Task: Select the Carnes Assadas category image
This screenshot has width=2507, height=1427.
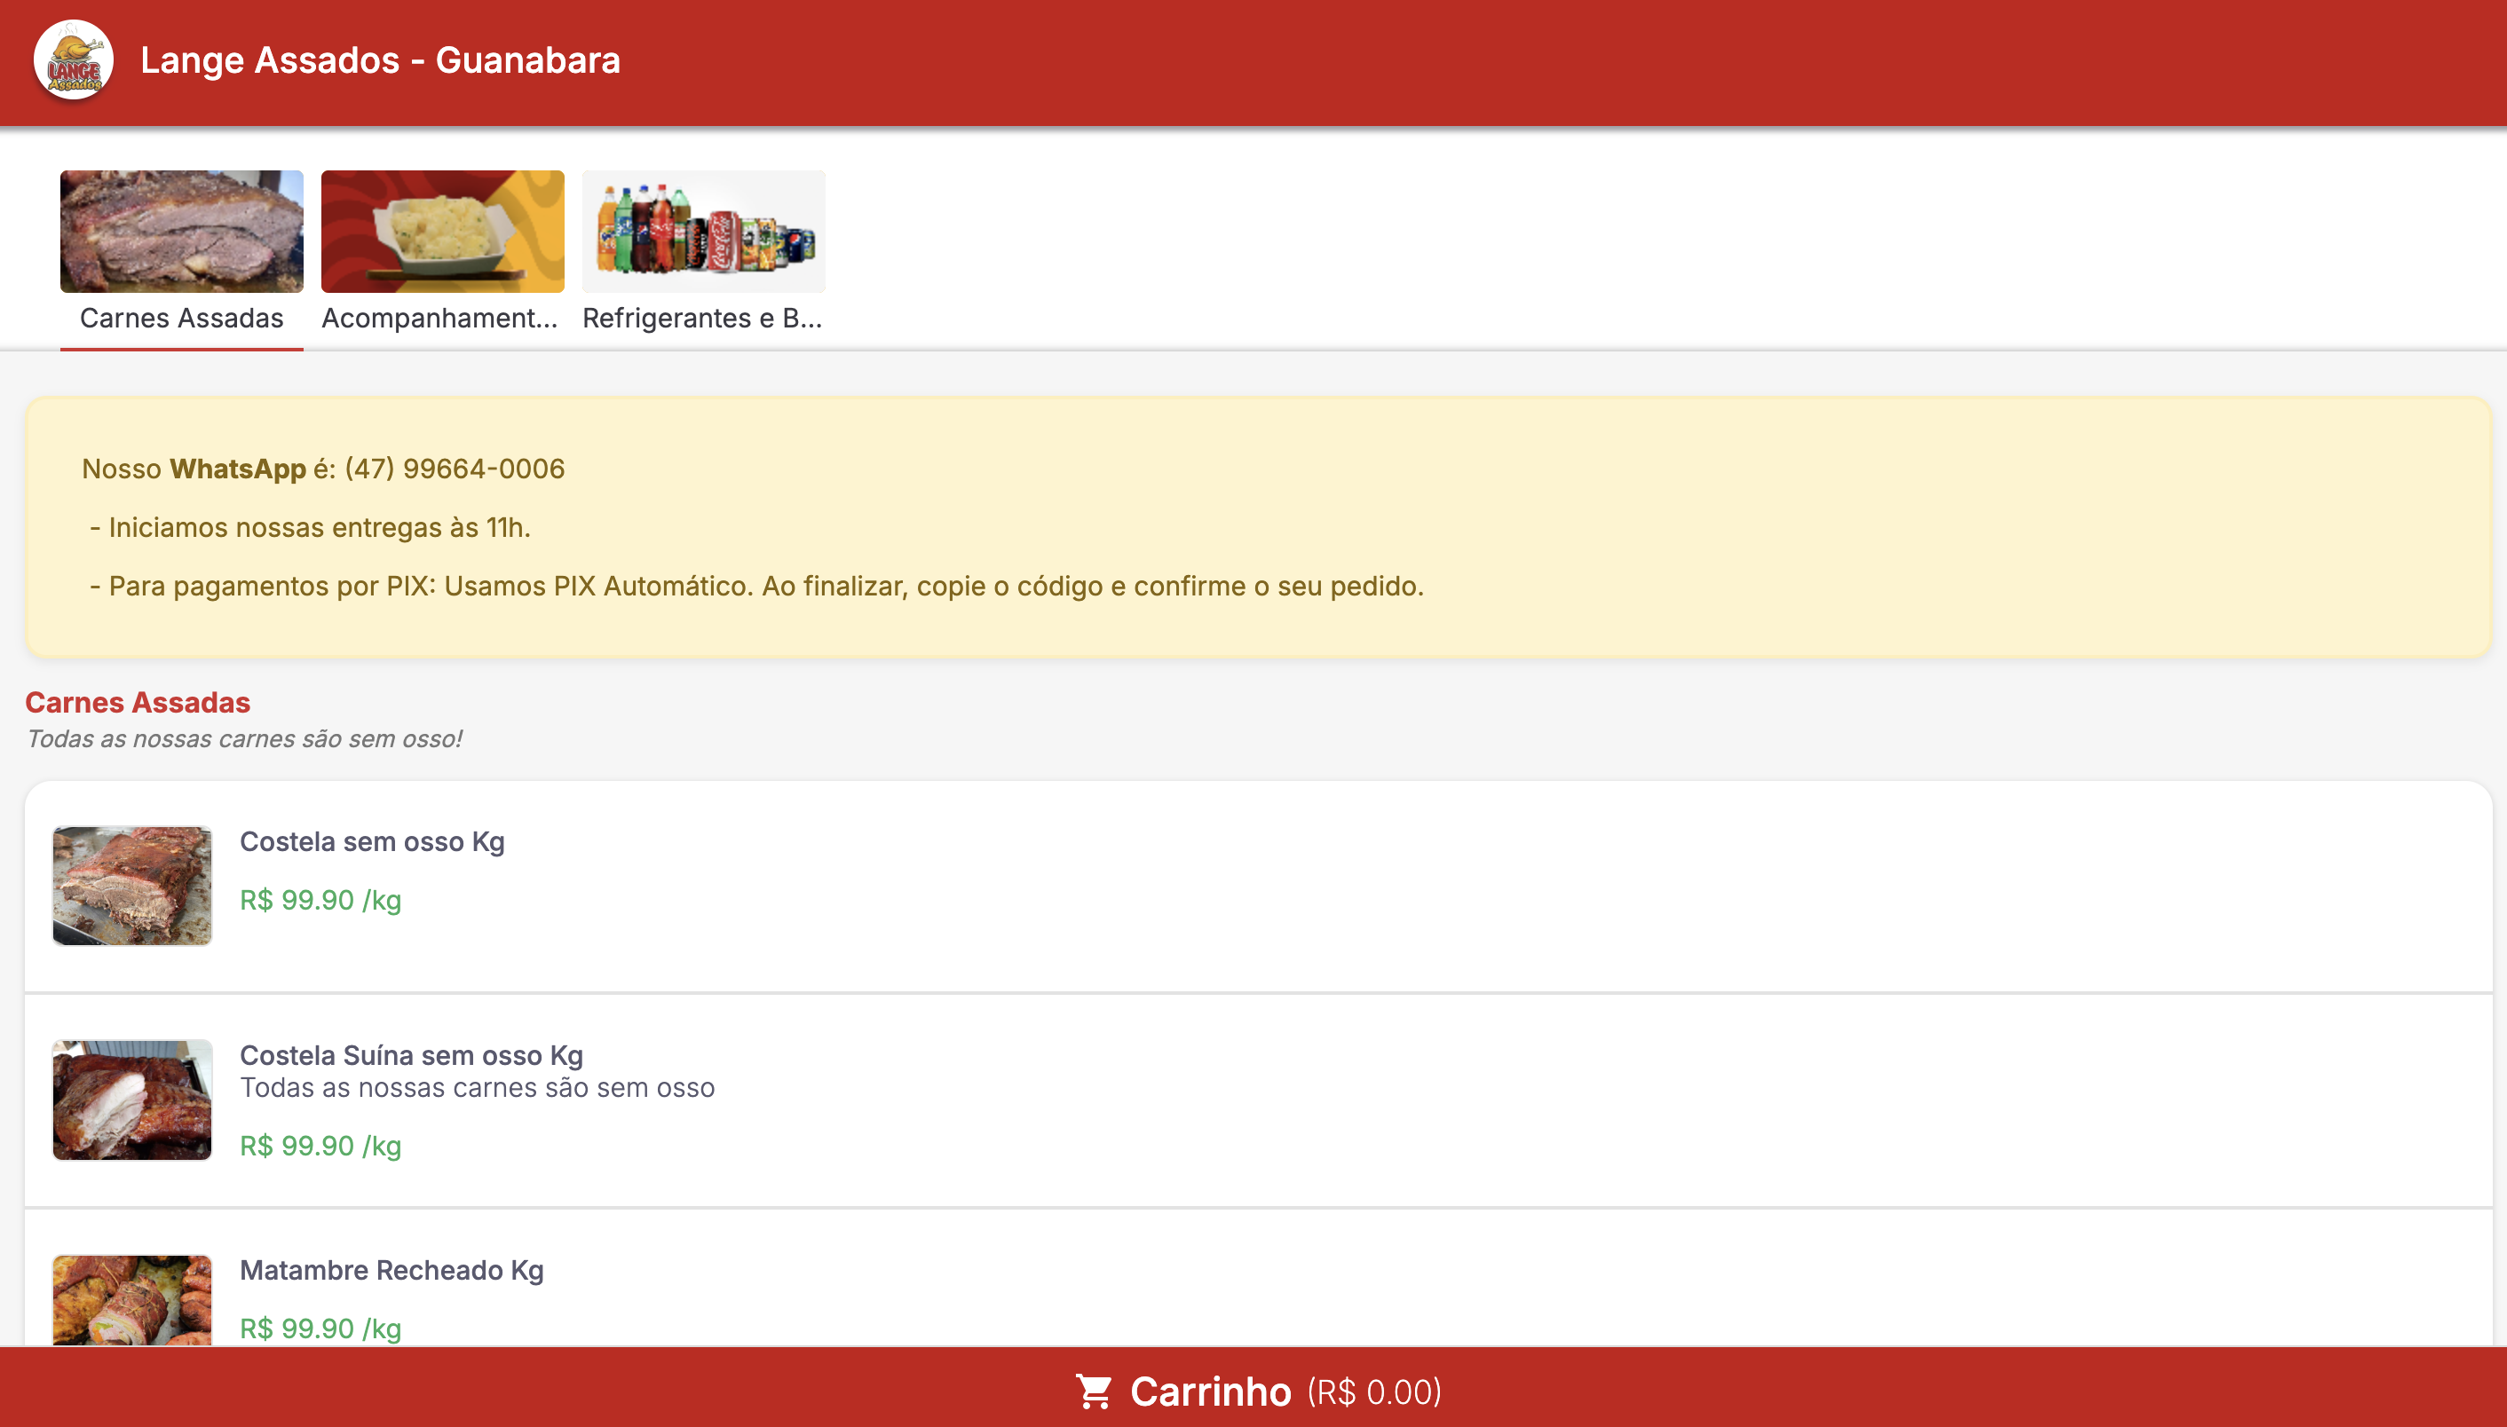Action: coord(181,232)
